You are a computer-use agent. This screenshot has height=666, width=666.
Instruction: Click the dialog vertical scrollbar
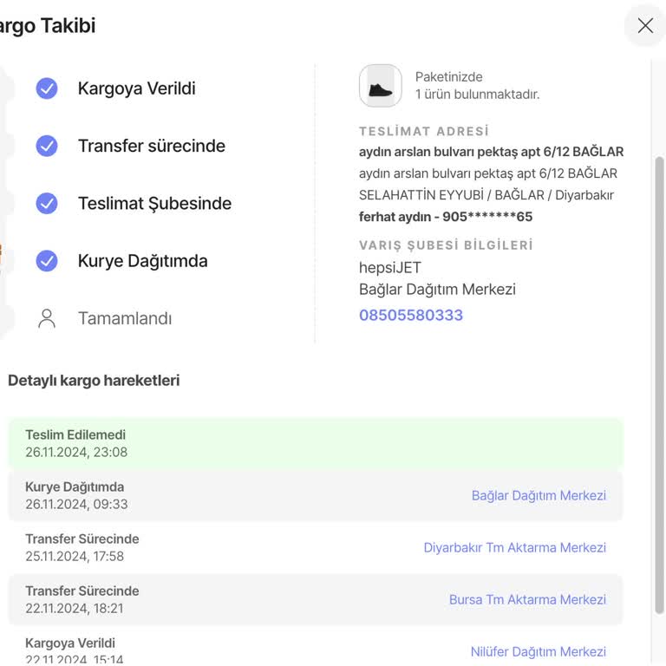click(x=659, y=385)
